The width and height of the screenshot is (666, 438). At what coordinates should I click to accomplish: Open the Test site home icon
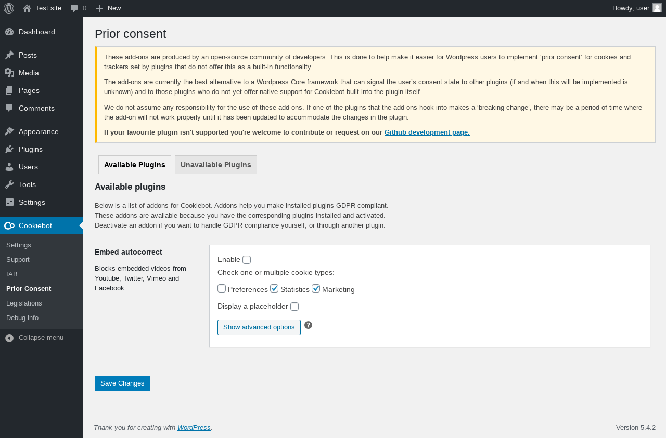pos(27,8)
